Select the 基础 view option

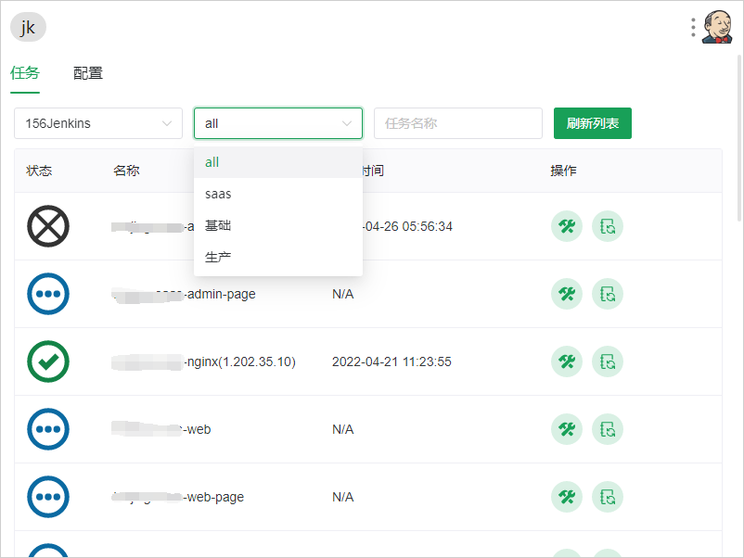(x=278, y=225)
